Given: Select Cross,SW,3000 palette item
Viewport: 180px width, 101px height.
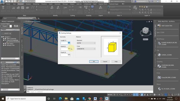Looking at the screenshot, I should click(167, 77).
